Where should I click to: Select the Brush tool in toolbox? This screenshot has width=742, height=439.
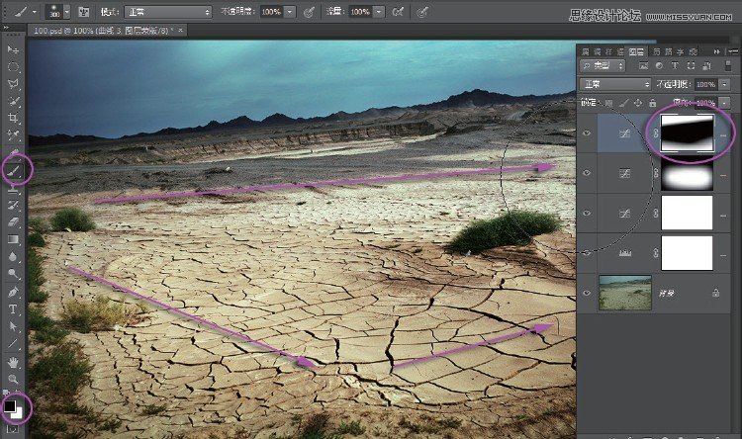click(x=13, y=170)
